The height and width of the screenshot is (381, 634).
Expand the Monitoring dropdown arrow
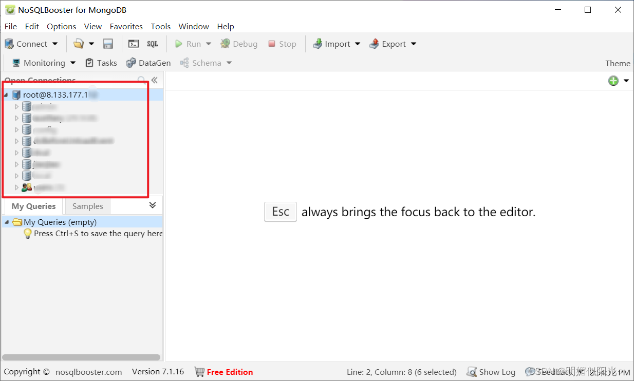coord(73,63)
